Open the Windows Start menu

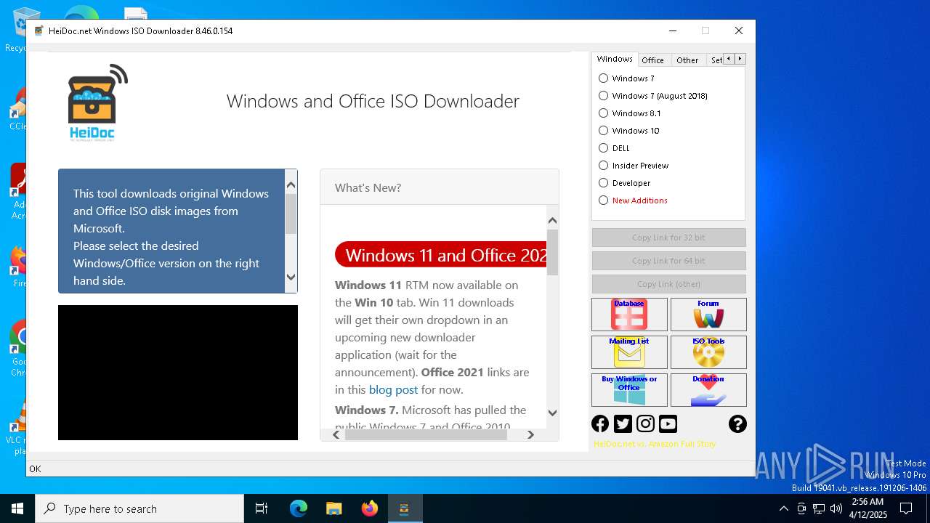click(17, 508)
